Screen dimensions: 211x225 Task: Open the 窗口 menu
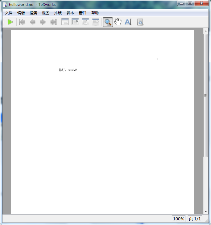(x=82, y=13)
